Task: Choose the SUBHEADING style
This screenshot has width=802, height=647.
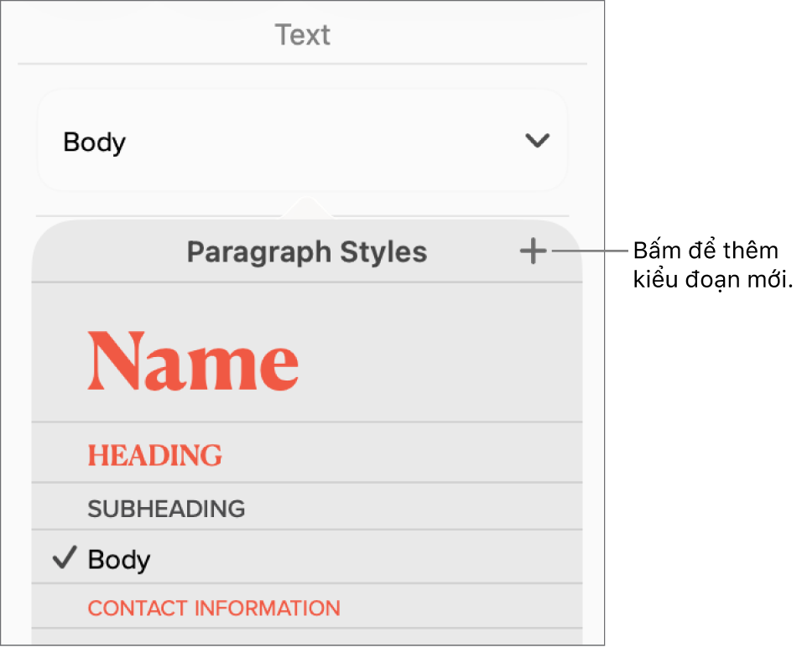Action: pos(307,506)
